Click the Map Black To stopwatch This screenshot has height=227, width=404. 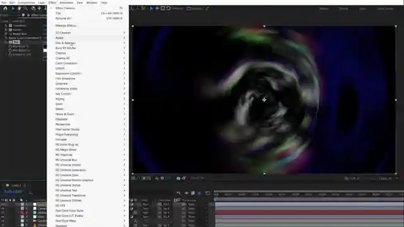pyautogui.click(x=10, y=47)
